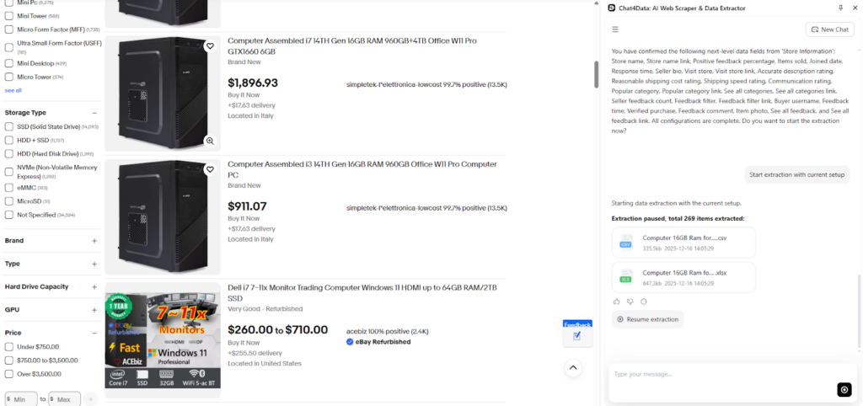Click the eBay Refurbished badge
This screenshot has width=863, height=406.
pyautogui.click(x=378, y=342)
